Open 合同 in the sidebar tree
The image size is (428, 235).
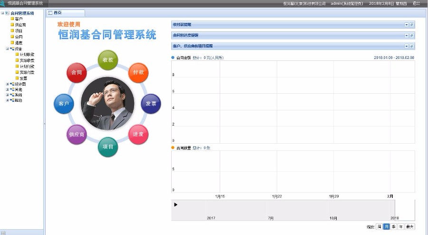[x=19, y=37]
